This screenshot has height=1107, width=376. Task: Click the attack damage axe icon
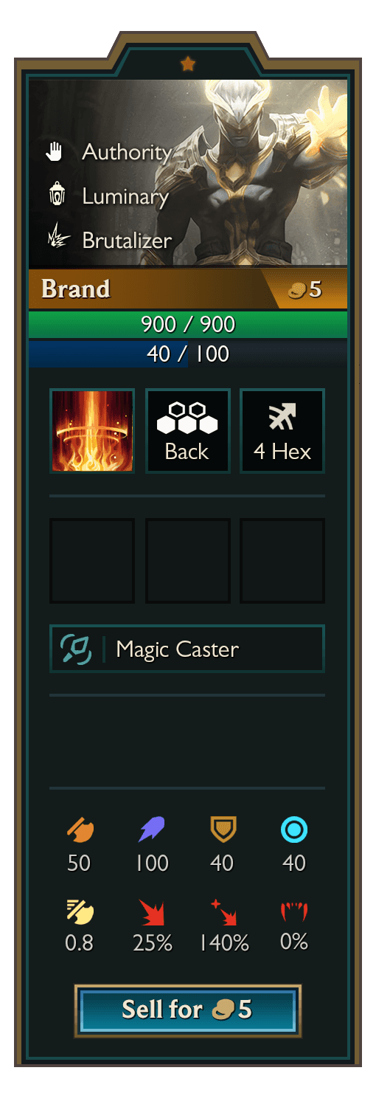point(80,831)
